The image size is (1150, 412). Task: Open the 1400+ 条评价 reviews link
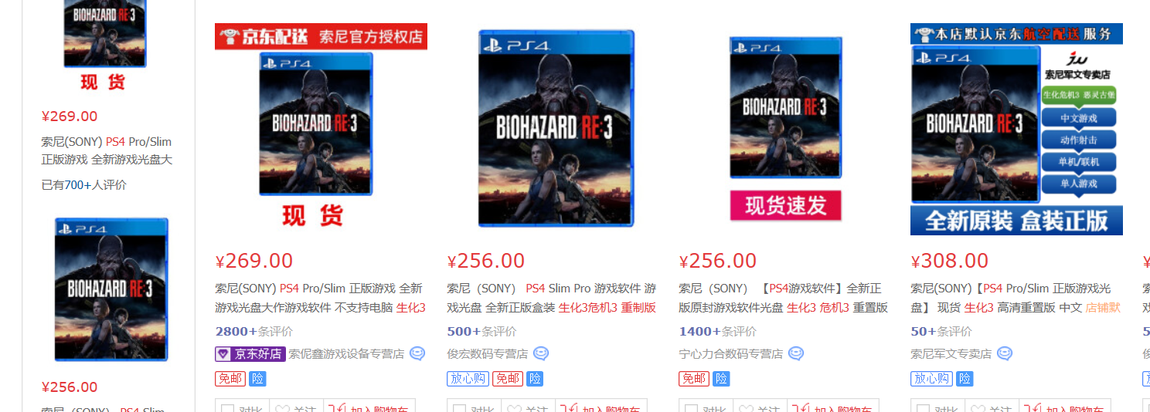717,331
